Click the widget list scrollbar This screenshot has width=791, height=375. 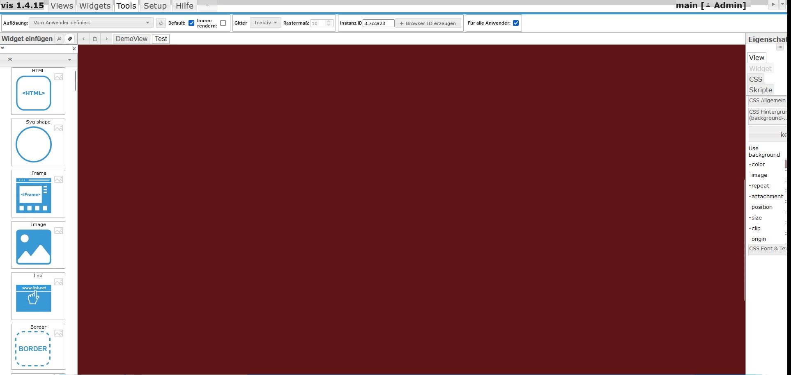76,81
